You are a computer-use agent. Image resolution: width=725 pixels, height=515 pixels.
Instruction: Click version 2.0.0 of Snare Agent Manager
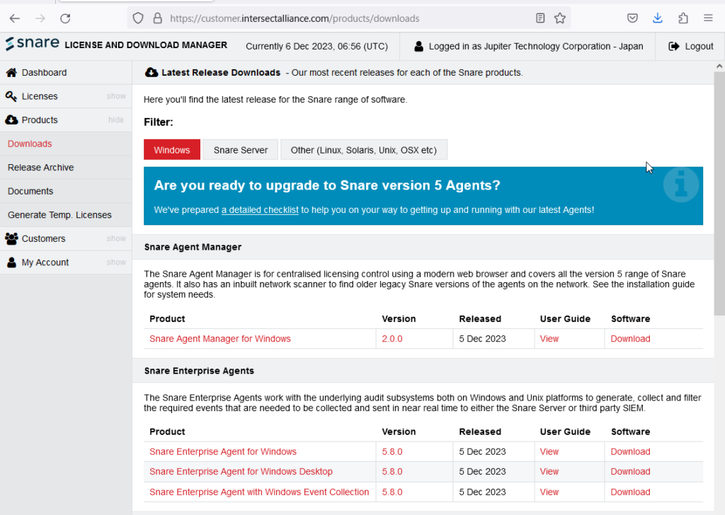pyautogui.click(x=392, y=339)
